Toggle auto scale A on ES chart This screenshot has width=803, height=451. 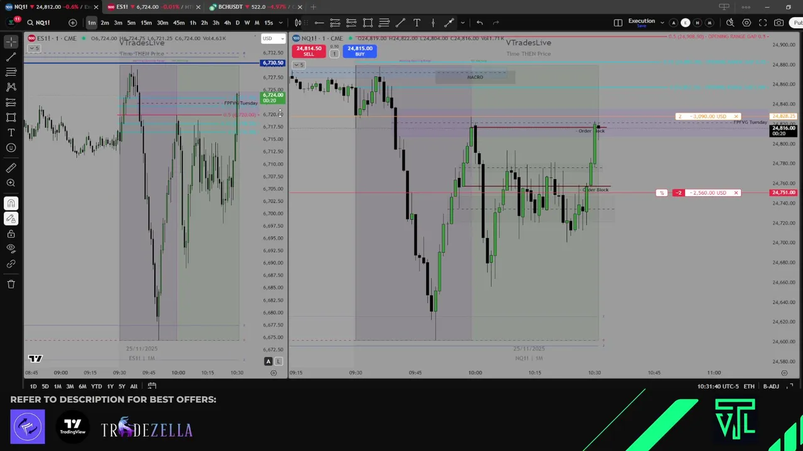click(269, 361)
